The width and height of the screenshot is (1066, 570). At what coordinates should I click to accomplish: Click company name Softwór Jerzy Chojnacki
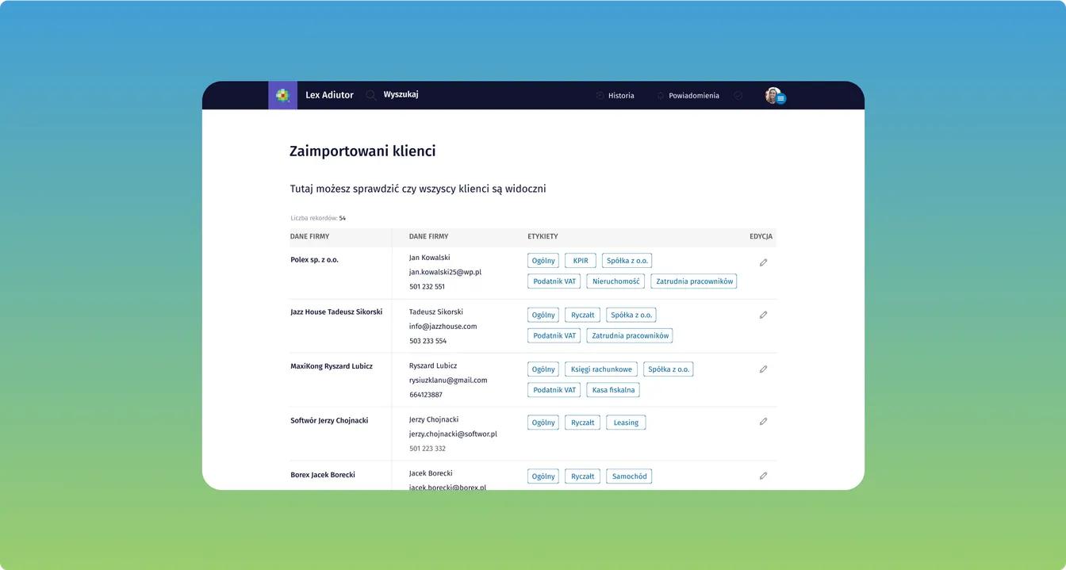click(x=329, y=420)
